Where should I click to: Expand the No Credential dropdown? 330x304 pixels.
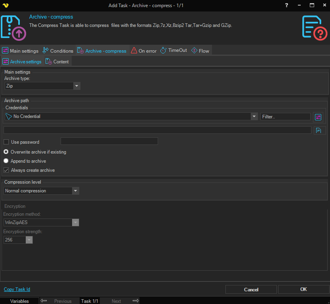click(x=254, y=116)
